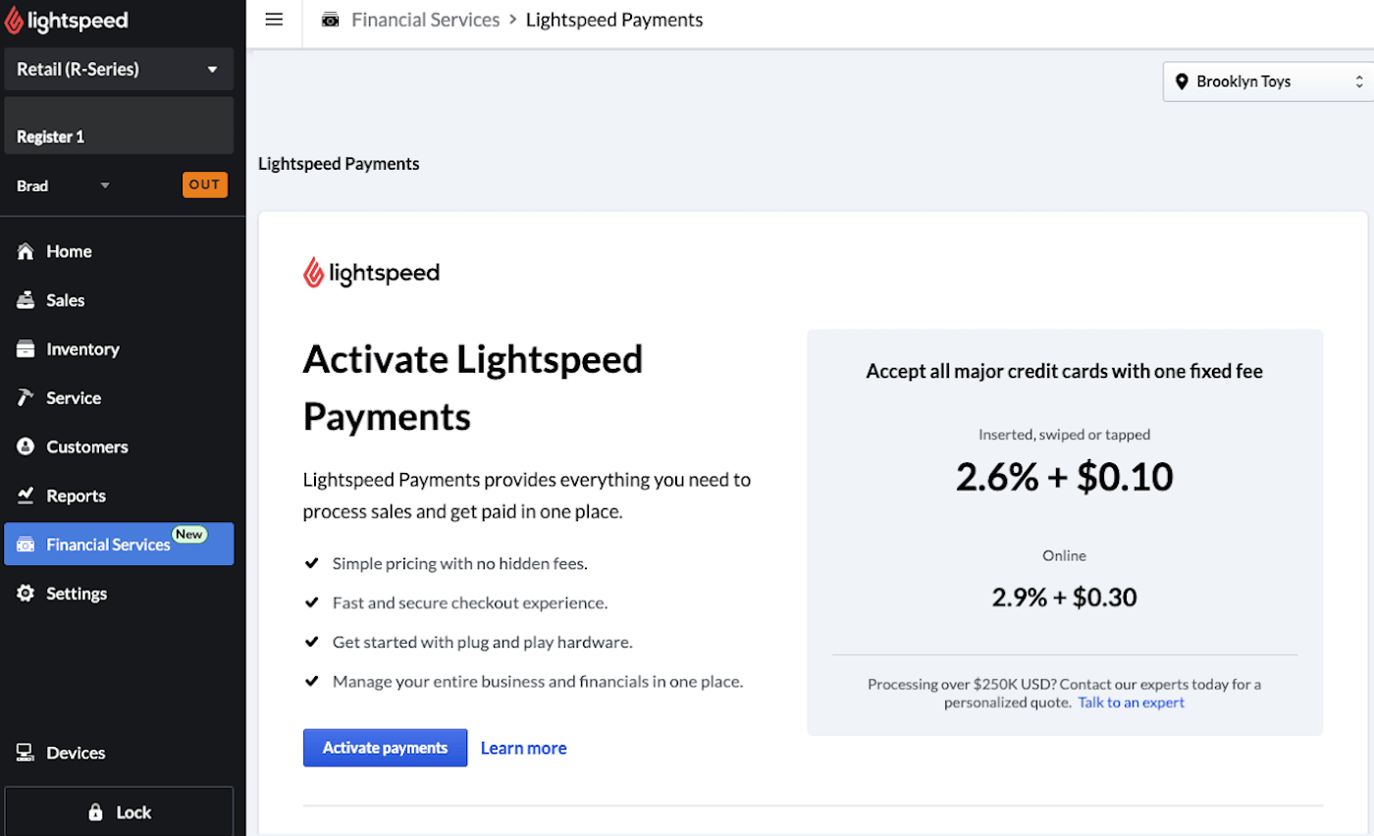Click the Activate payments button
Screen dimensions: 1374x836
[x=385, y=748]
